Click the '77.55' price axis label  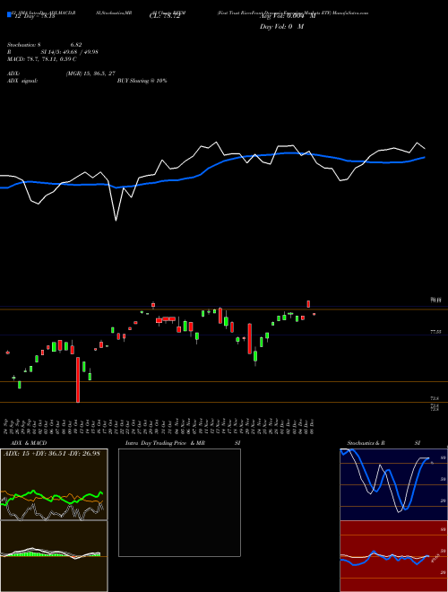(435, 332)
